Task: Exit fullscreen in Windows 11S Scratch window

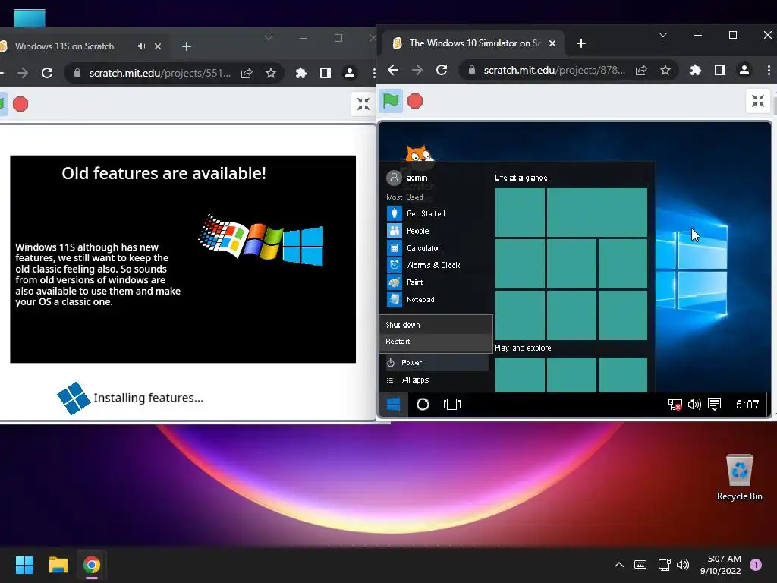Action: click(x=363, y=104)
